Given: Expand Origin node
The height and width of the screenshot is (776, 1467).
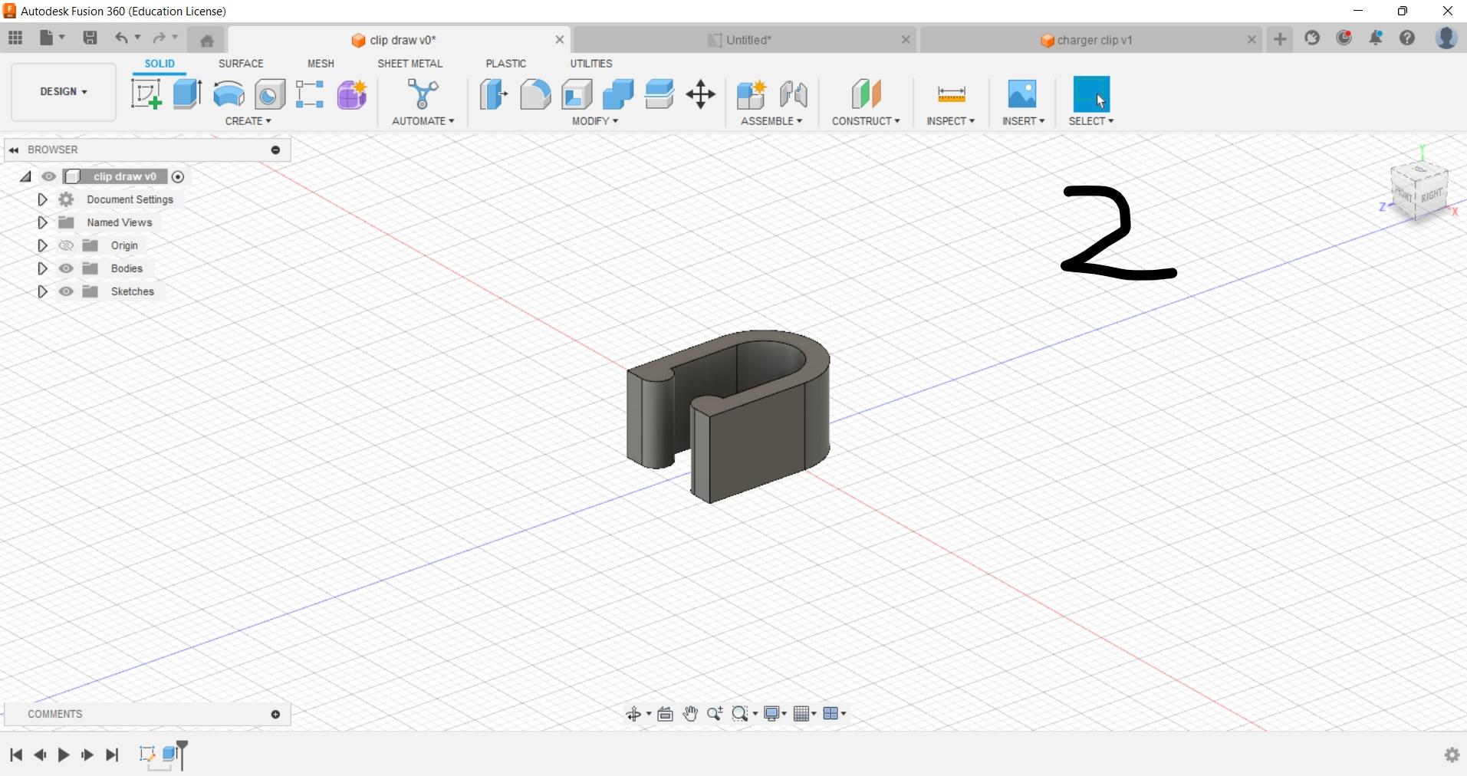Looking at the screenshot, I should point(42,245).
